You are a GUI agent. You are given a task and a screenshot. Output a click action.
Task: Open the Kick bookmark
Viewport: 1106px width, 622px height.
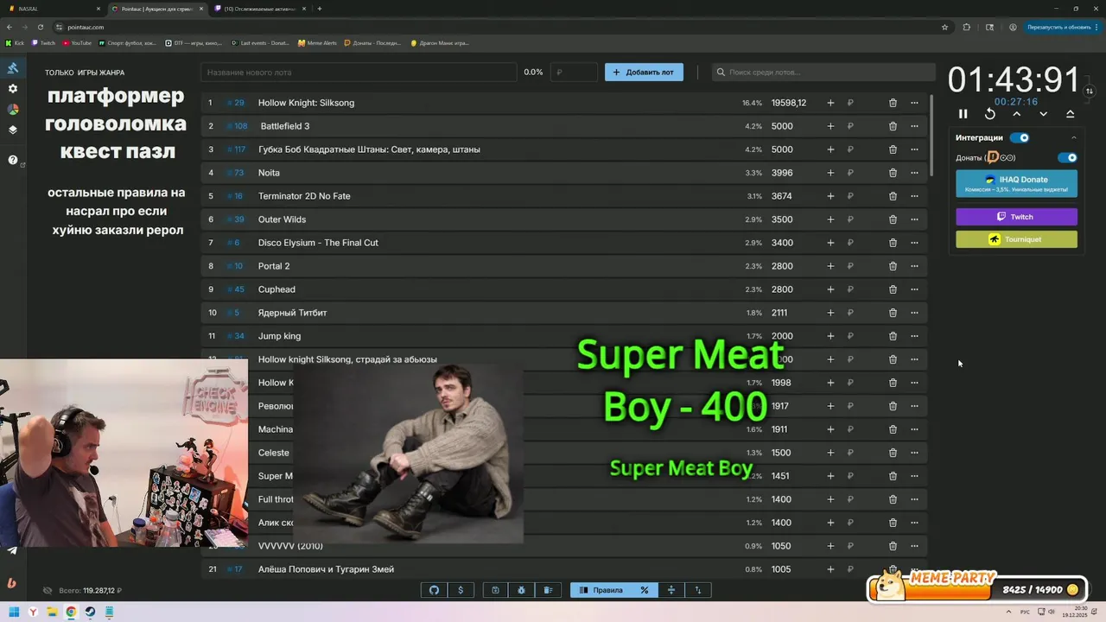coord(15,42)
